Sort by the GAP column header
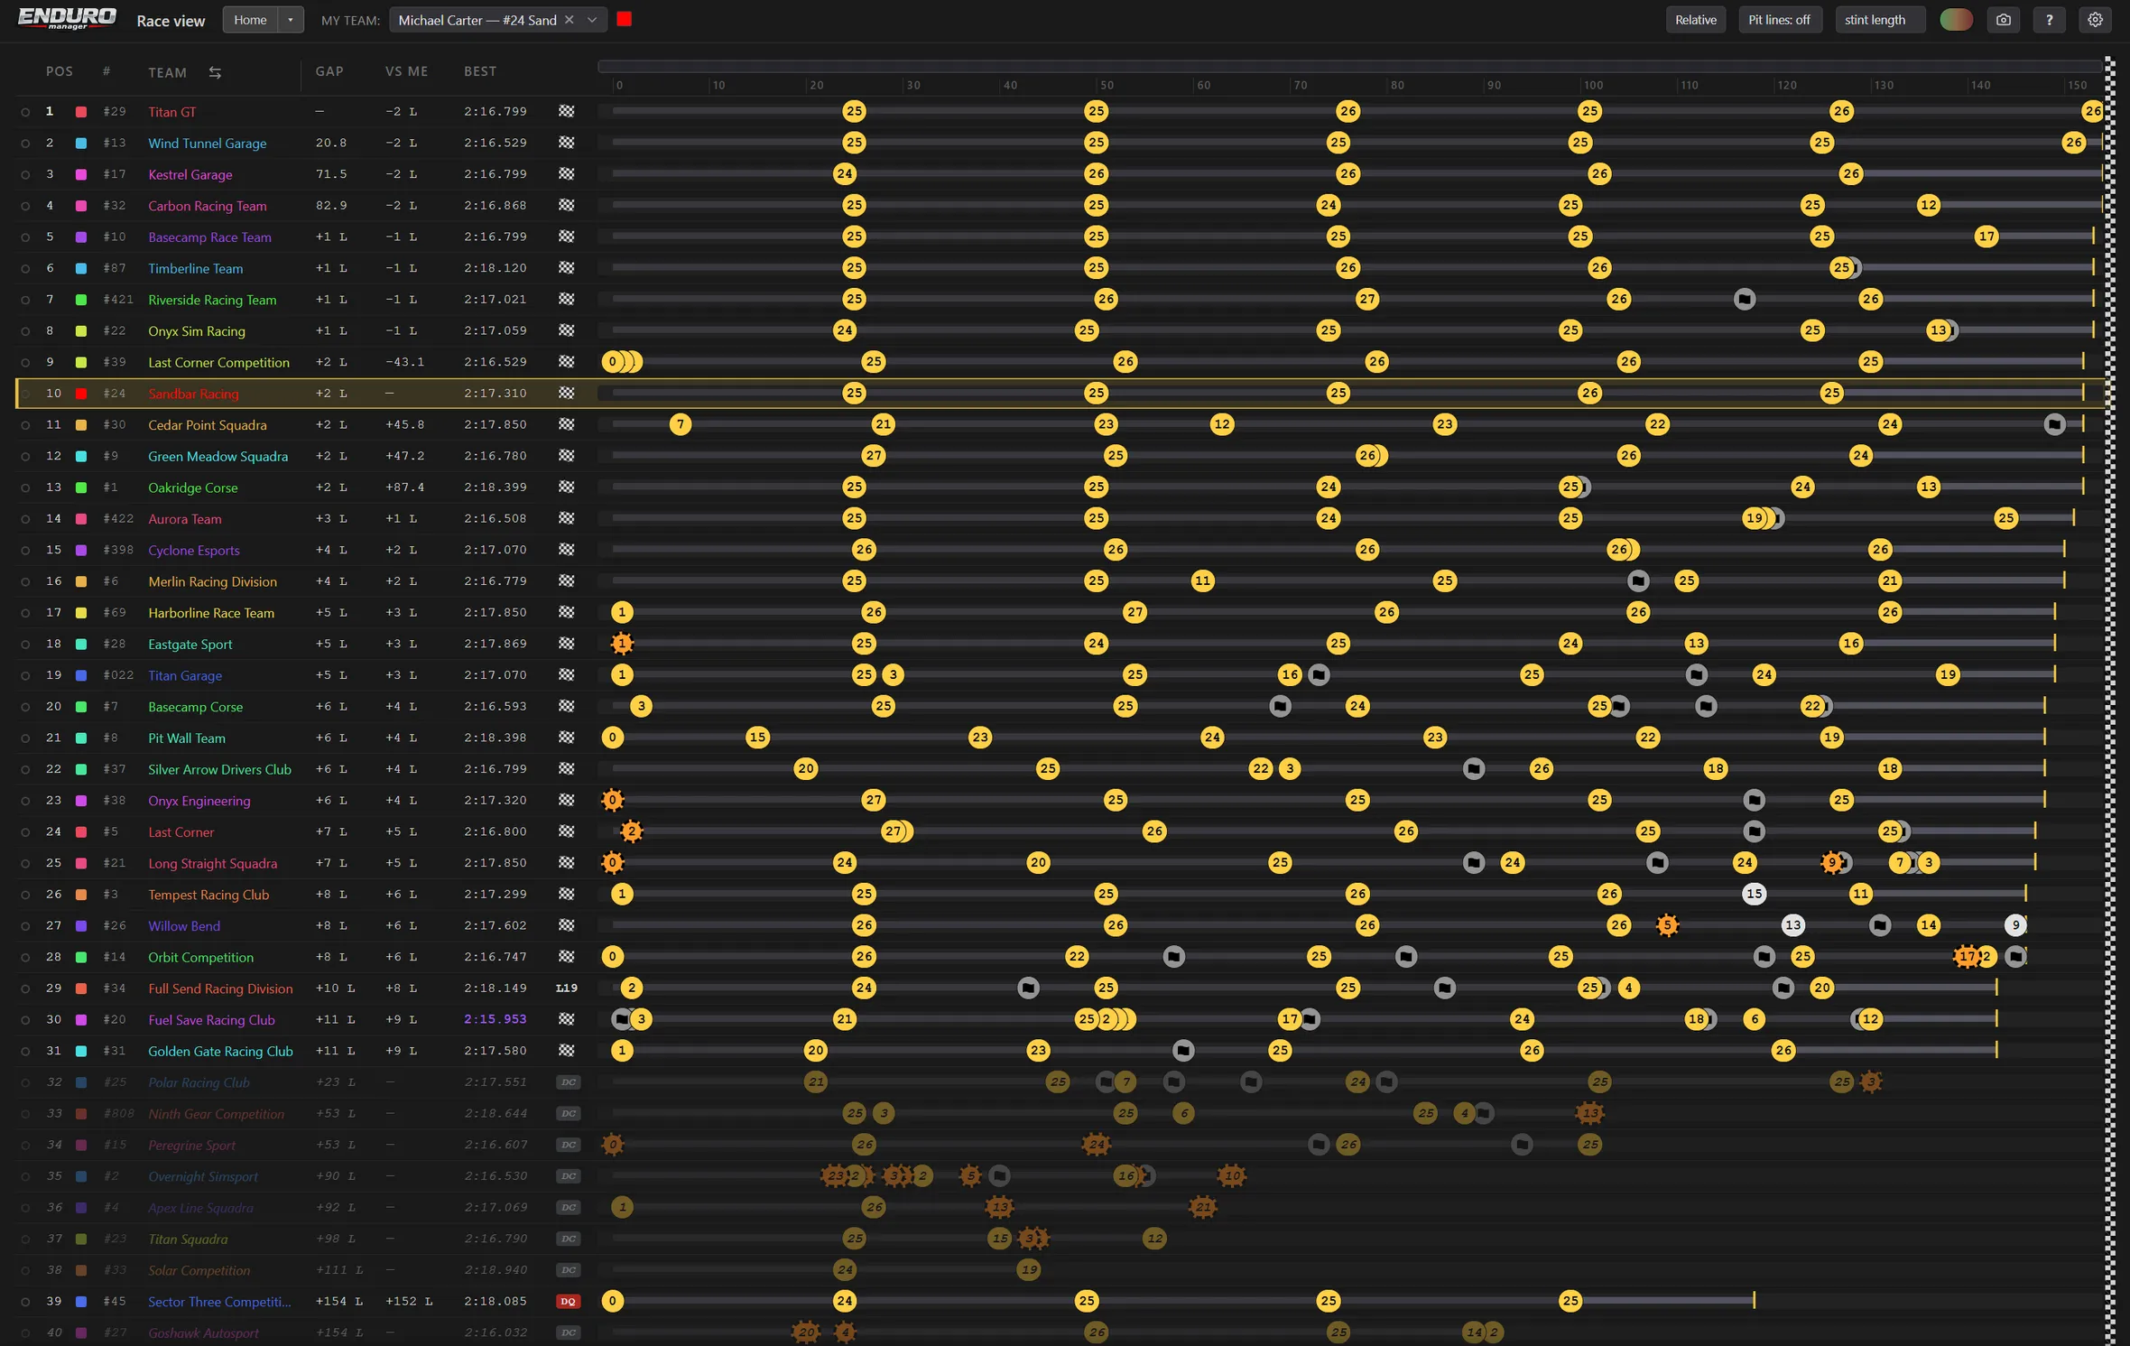Viewport: 2130px width, 1346px height. (x=329, y=71)
